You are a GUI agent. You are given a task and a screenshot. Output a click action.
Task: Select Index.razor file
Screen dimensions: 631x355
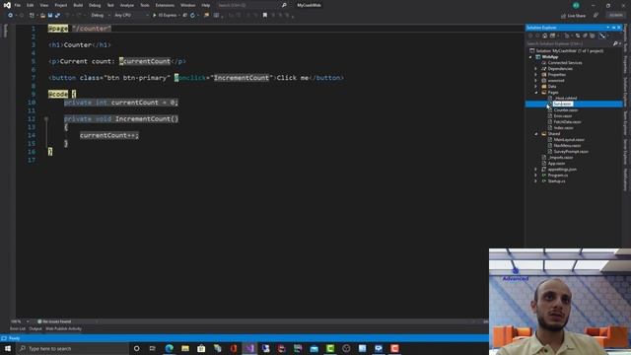click(563, 128)
